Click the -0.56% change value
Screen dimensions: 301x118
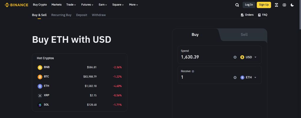(x=117, y=95)
